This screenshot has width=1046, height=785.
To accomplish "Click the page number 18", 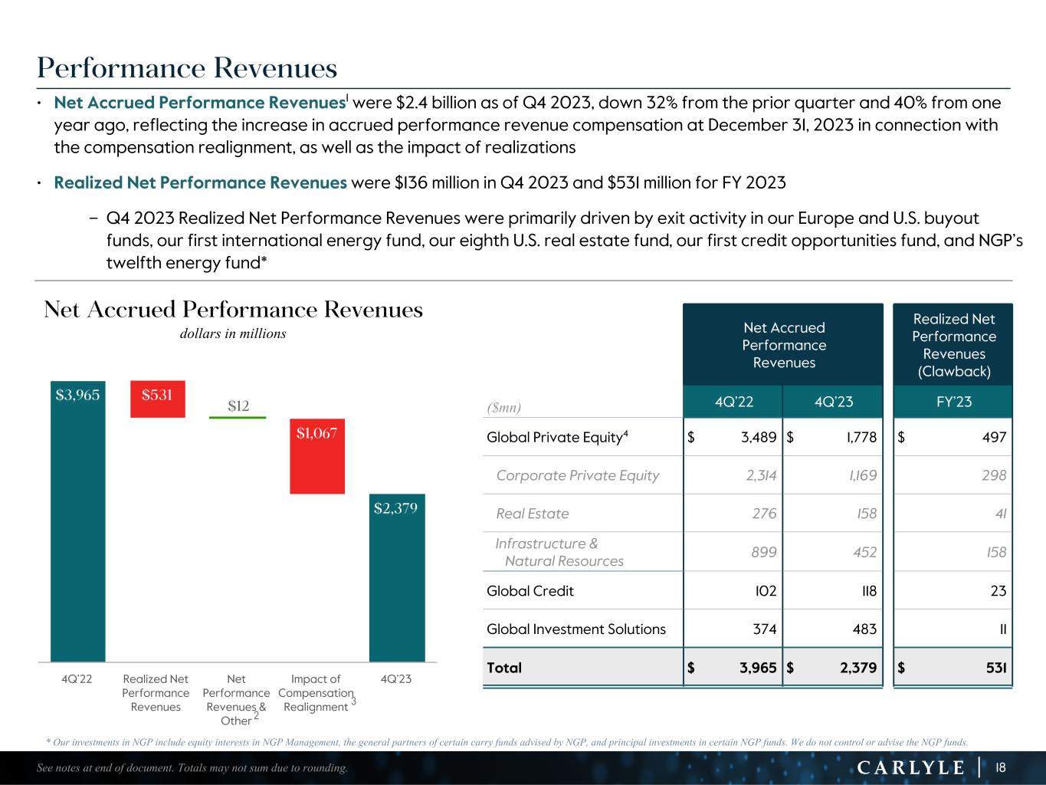I will click(1000, 767).
